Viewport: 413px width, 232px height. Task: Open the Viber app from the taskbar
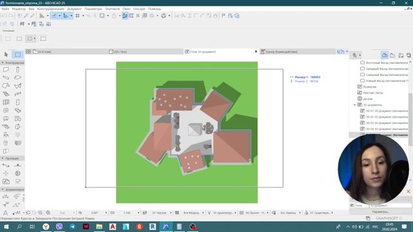(59, 226)
